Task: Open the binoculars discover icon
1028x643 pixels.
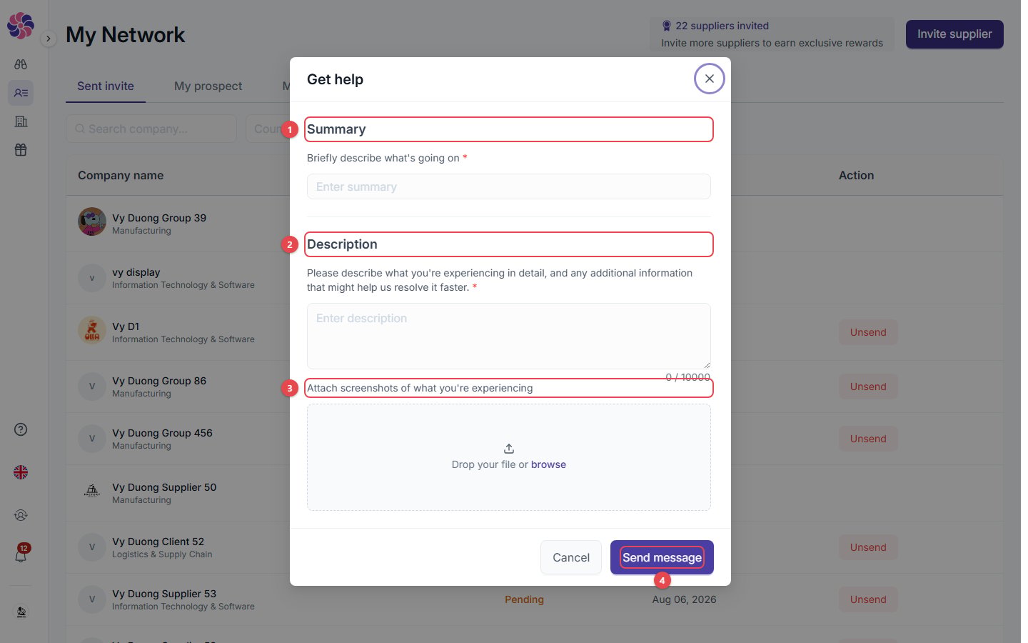Action: [x=21, y=64]
